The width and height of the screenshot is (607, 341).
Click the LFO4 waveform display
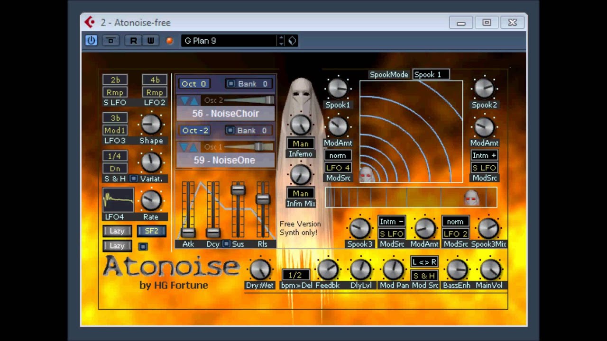(118, 200)
